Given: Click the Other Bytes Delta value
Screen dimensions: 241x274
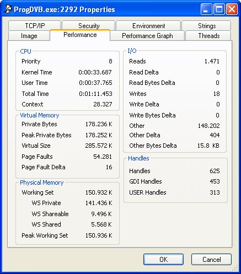Looking at the screenshot, I should tap(208, 146).
